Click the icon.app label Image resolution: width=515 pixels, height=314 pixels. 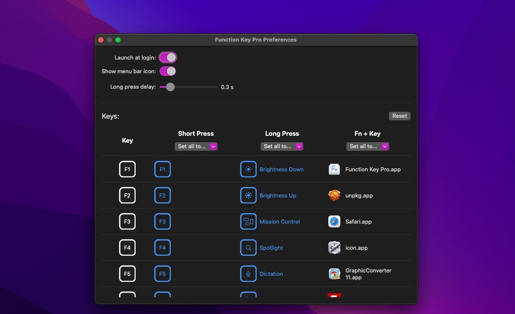coord(357,248)
